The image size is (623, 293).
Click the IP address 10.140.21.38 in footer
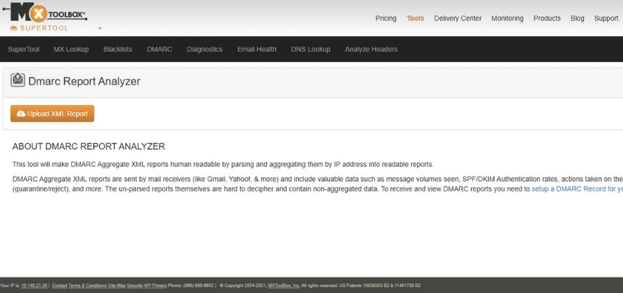(x=34, y=286)
